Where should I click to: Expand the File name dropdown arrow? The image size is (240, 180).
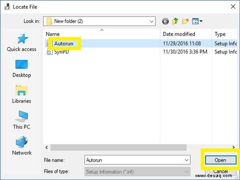click(x=186, y=160)
